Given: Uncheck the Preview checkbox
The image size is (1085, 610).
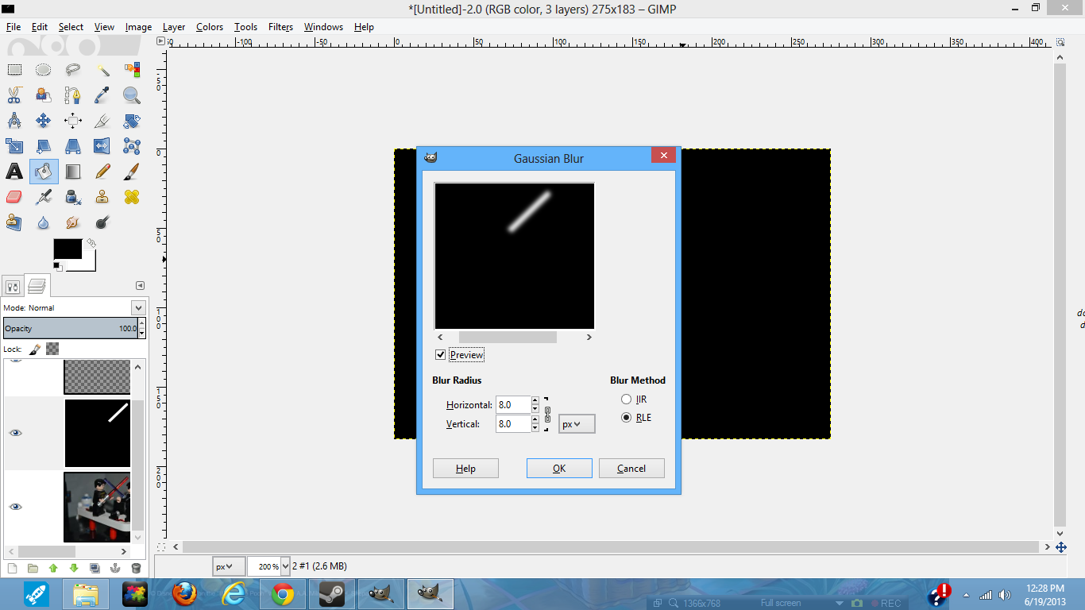Looking at the screenshot, I should coord(441,354).
